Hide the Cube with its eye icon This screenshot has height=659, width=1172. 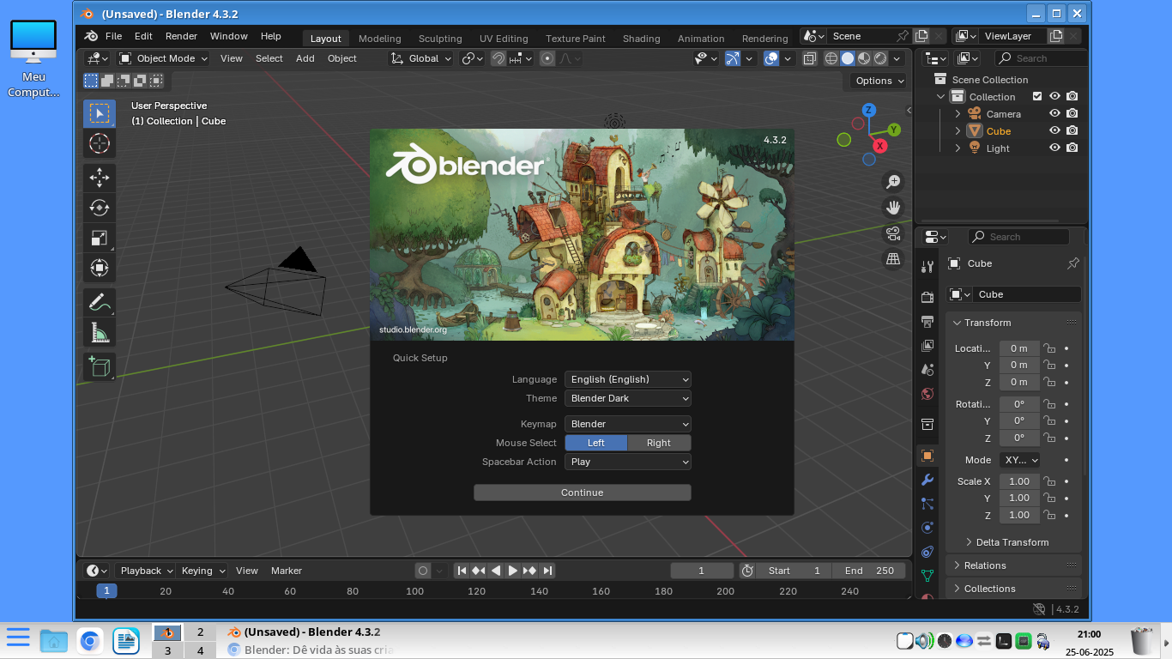tap(1054, 130)
